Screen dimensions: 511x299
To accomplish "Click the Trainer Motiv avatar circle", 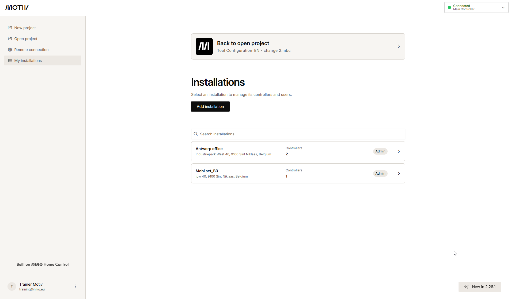I will pyautogui.click(x=12, y=286).
